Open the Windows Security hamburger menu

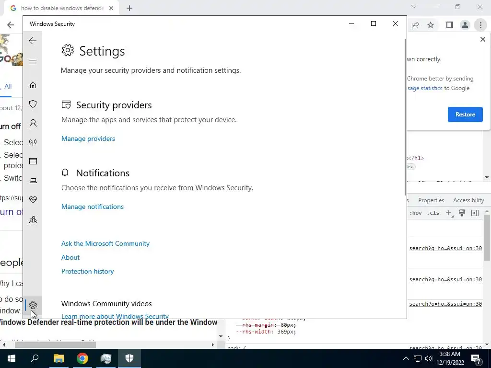[33, 62]
